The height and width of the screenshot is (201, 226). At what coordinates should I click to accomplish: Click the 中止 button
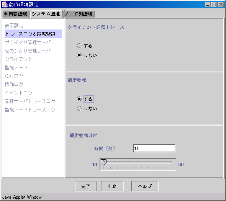click(x=112, y=186)
